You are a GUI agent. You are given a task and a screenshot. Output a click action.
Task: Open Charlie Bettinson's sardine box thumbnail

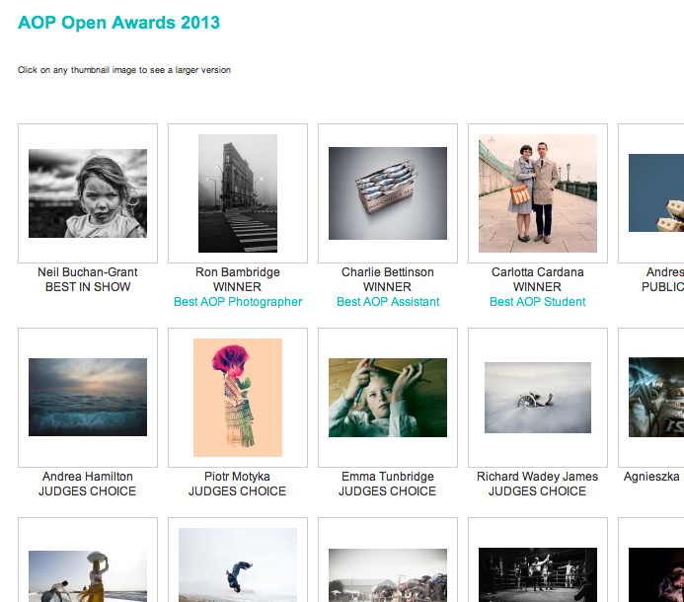(388, 193)
